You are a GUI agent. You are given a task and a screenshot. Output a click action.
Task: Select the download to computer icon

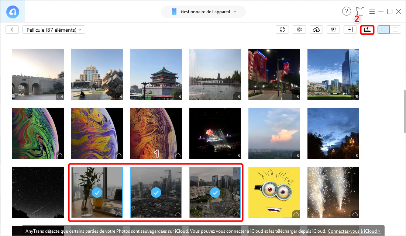(367, 29)
